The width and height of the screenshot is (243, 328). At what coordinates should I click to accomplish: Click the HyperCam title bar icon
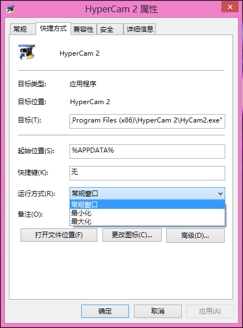pyautogui.click(x=10, y=9)
